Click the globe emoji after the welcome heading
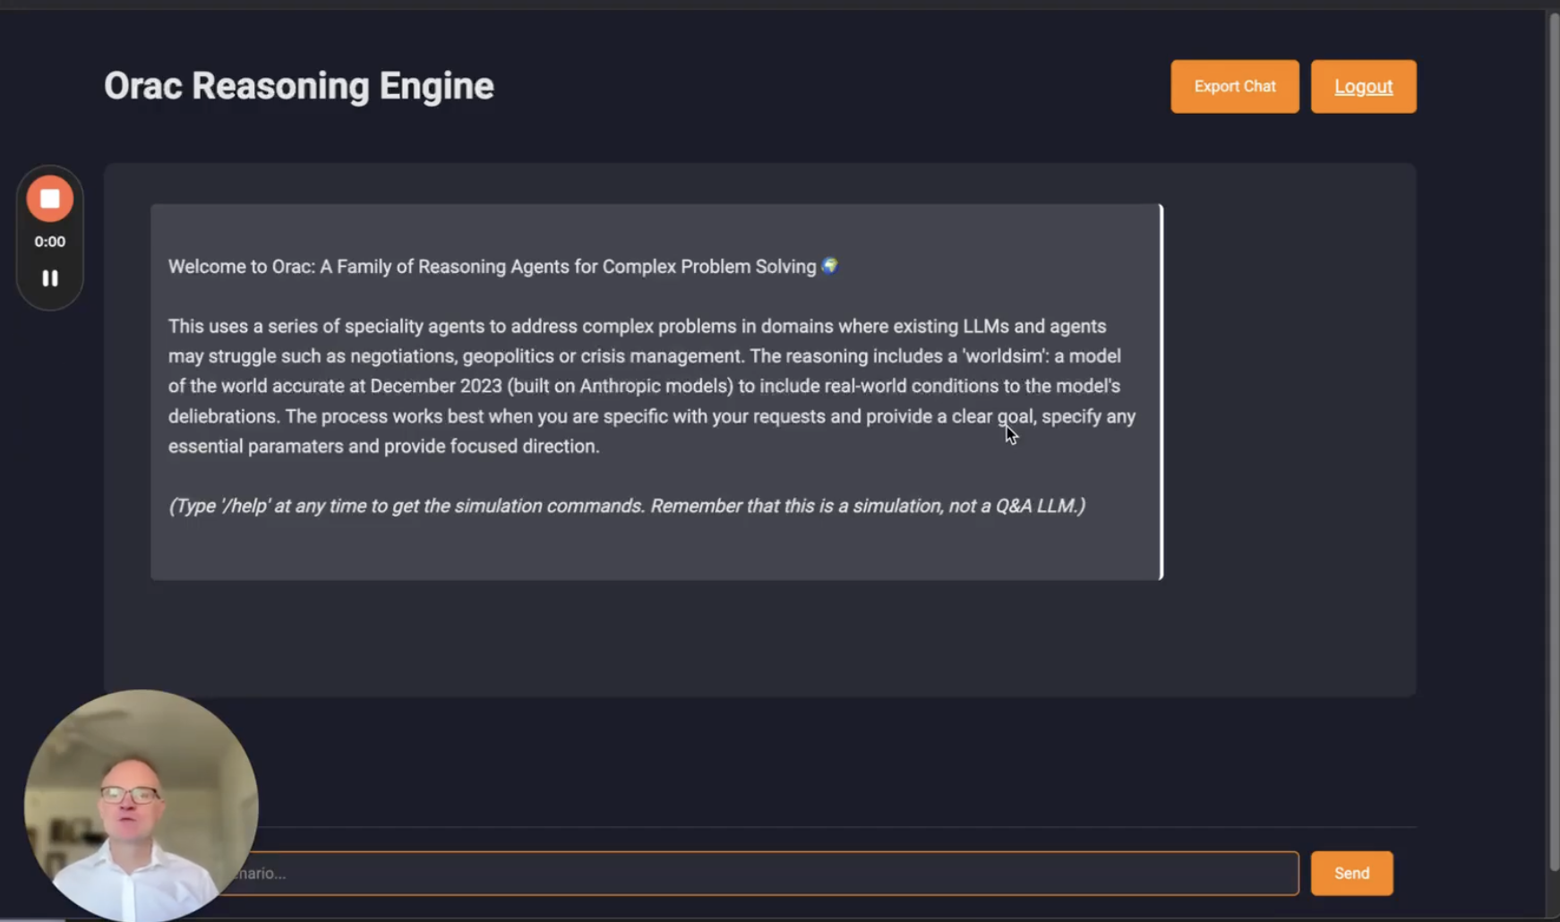This screenshot has height=922, width=1560. tap(829, 266)
